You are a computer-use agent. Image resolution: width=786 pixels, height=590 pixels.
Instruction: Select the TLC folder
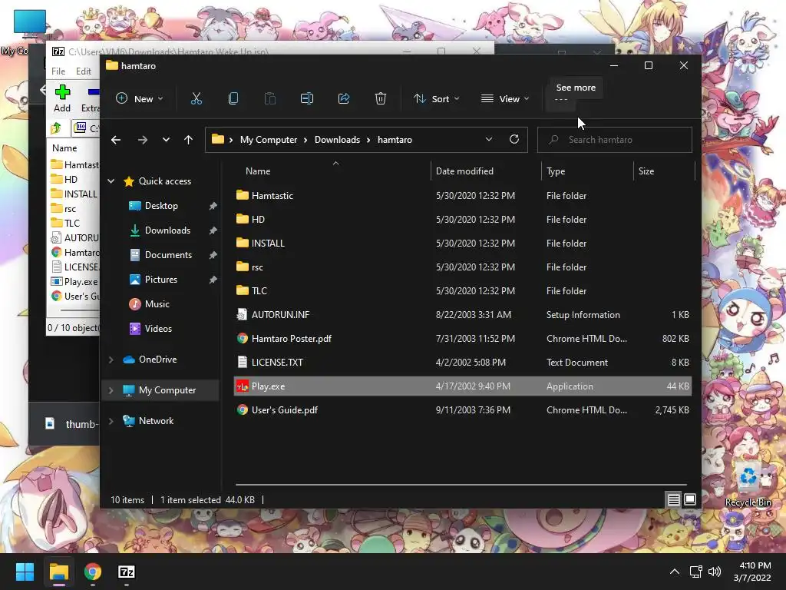(x=463, y=291)
